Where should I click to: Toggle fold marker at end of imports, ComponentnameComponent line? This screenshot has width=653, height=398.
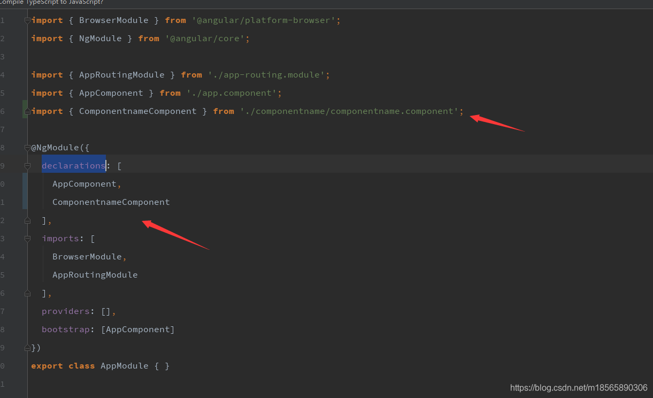27,111
